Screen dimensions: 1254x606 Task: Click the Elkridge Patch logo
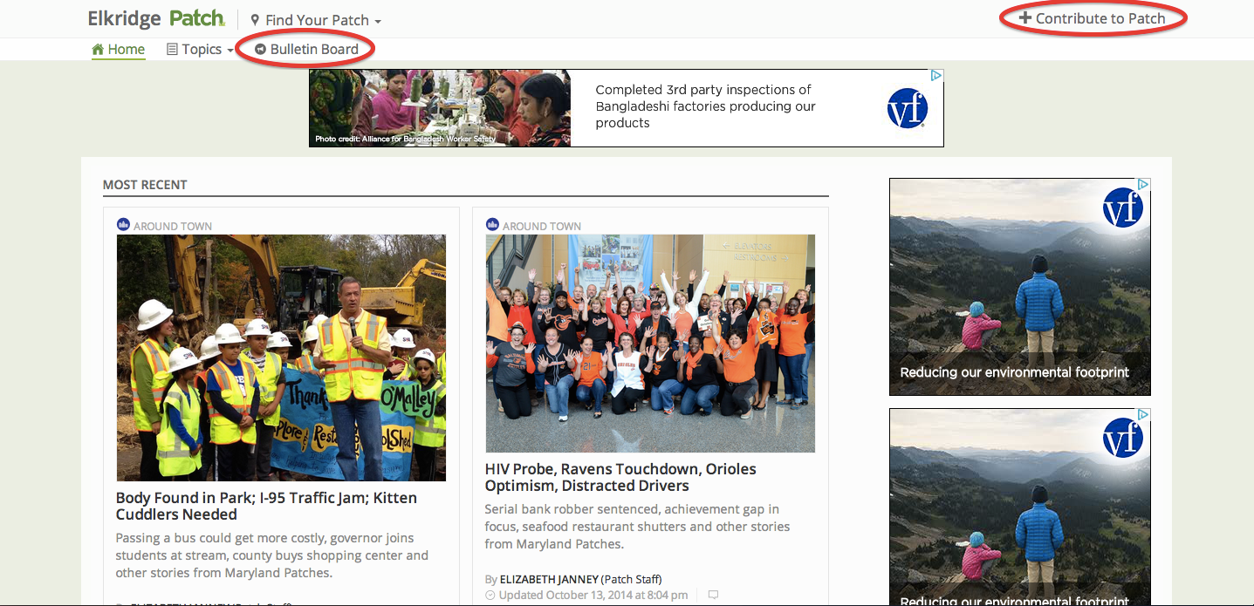[156, 18]
